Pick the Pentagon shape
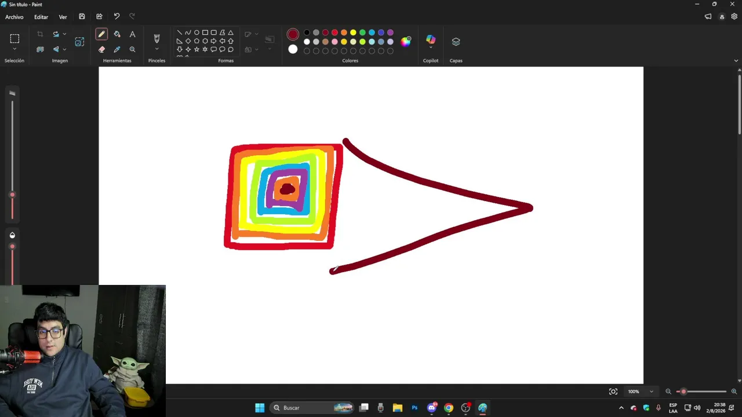The height and width of the screenshot is (417, 742). pyautogui.click(x=197, y=41)
